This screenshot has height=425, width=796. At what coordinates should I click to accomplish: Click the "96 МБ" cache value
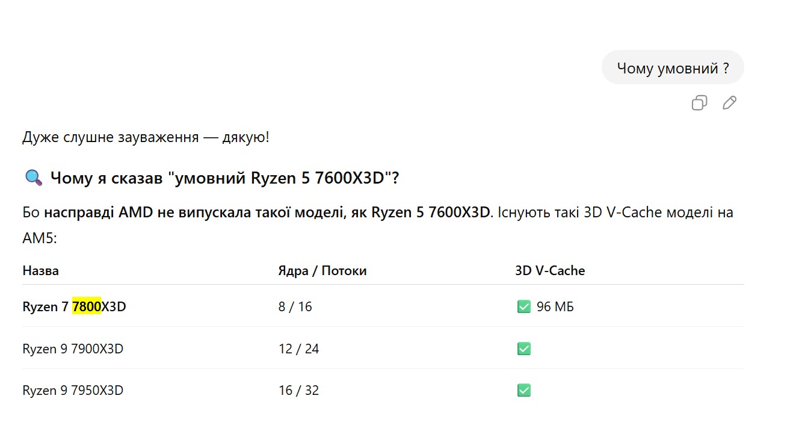[555, 307]
